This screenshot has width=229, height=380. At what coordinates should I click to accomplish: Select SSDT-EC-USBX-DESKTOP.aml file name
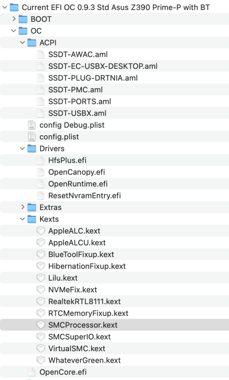103,66
